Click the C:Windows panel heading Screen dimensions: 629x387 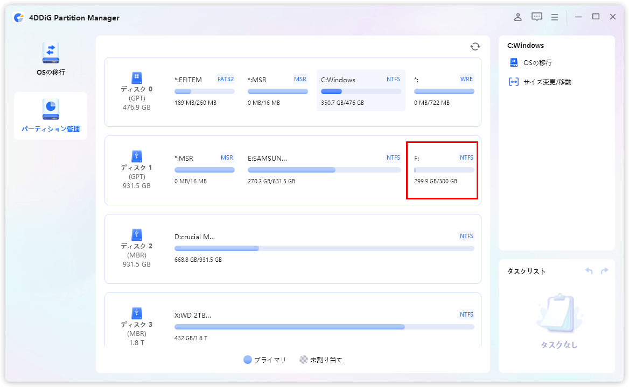[526, 46]
